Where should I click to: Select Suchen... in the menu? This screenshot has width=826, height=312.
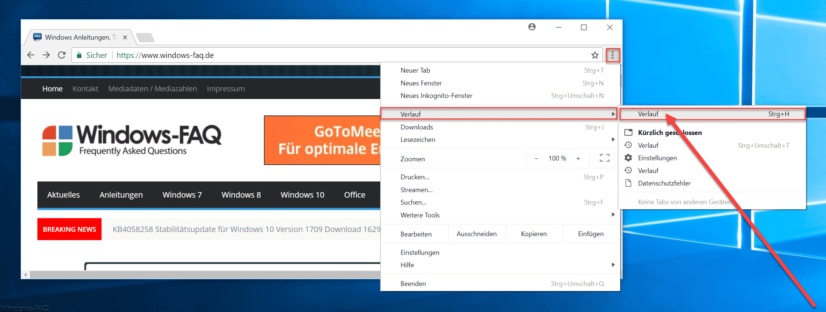click(500, 202)
